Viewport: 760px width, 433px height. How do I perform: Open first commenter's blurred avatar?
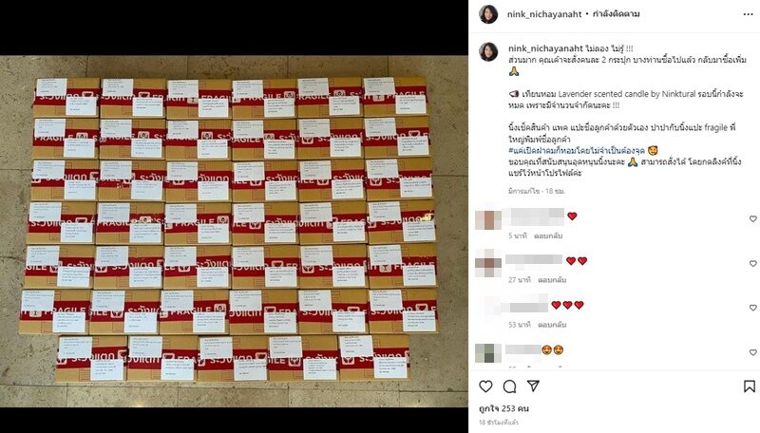[487, 219]
